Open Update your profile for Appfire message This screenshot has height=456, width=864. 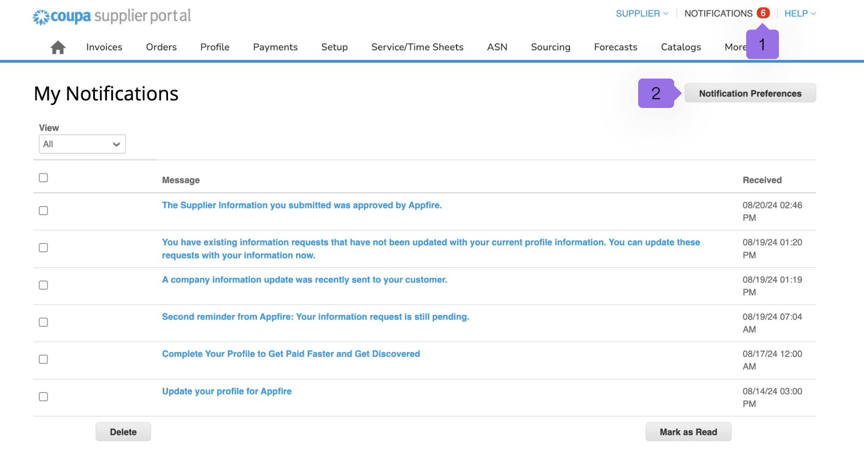tap(227, 391)
